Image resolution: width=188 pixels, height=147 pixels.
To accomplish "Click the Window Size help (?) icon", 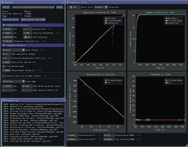I will point(49,29).
